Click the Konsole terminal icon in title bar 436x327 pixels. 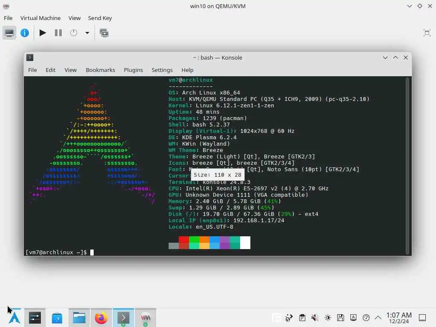(30, 57)
